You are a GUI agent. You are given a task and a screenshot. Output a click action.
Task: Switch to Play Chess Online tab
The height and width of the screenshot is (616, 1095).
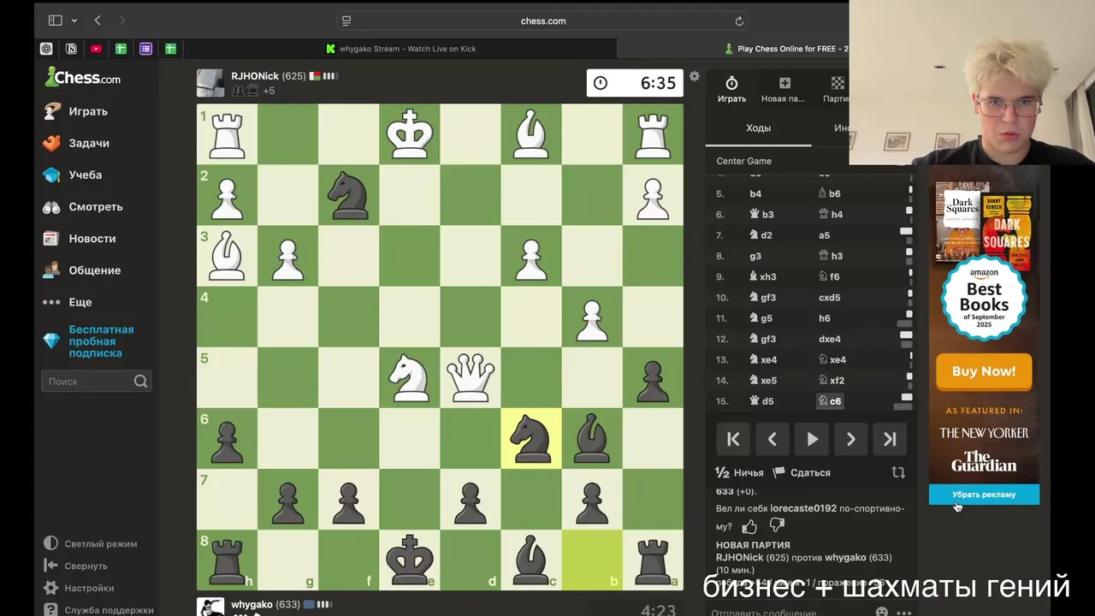785,49
